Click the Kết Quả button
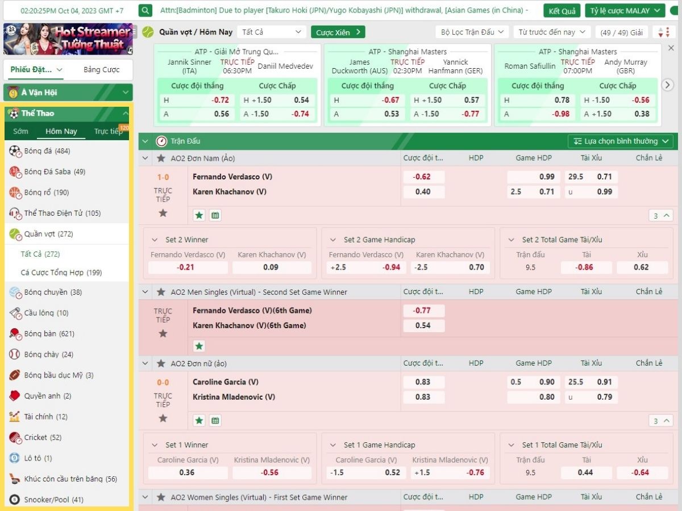682x511 pixels. pyautogui.click(x=562, y=11)
